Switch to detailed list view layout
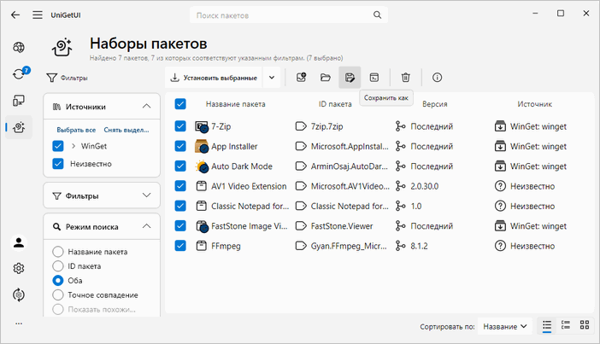This screenshot has height=344, width=600. [566, 325]
